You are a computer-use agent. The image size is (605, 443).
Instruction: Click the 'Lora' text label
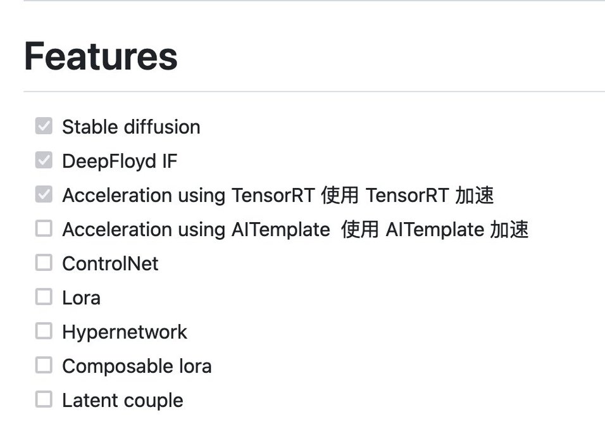pyautogui.click(x=81, y=297)
